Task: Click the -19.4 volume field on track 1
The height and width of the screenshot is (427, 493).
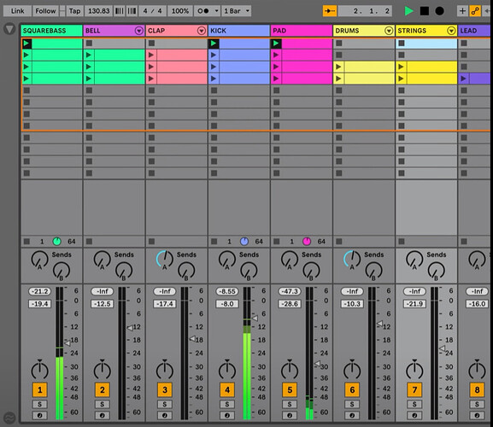Action: point(39,304)
